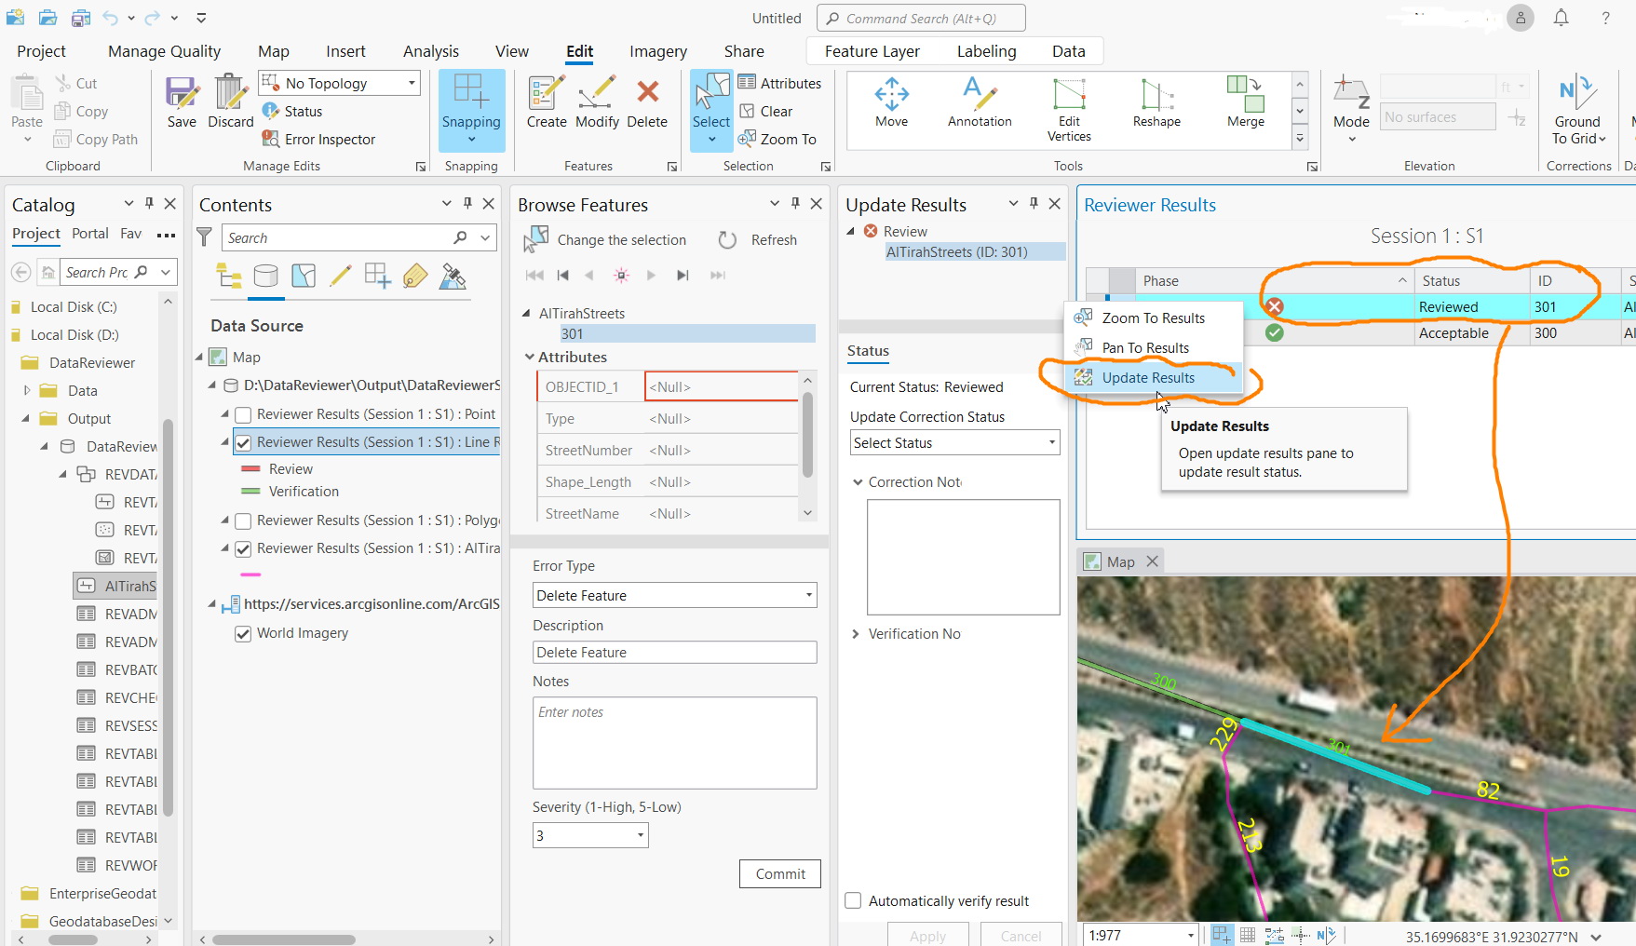Select the Create features tool
The width and height of the screenshot is (1636, 946).
pyautogui.click(x=546, y=102)
